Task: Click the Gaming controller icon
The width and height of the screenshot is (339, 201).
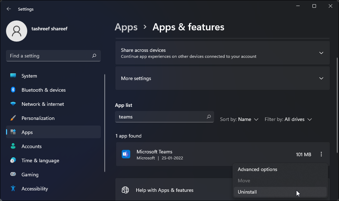Action: [x=13, y=175]
